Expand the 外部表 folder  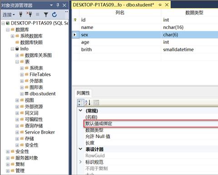22,81
